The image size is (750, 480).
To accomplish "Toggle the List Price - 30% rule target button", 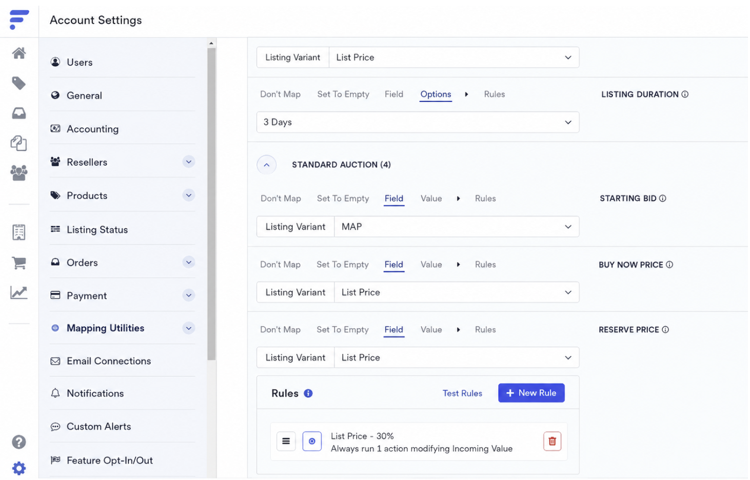I will [312, 442].
